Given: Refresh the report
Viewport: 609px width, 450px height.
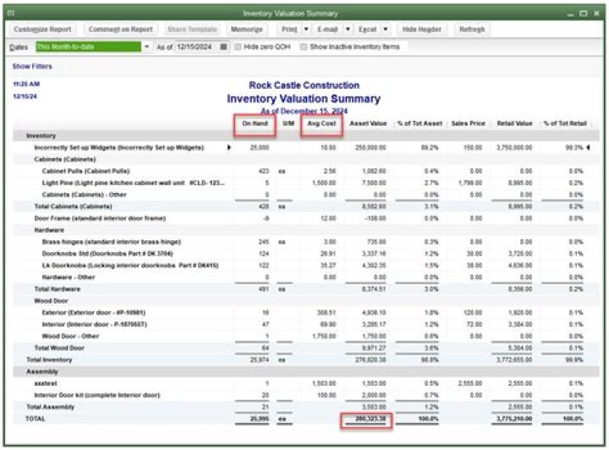Looking at the screenshot, I should point(472,30).
